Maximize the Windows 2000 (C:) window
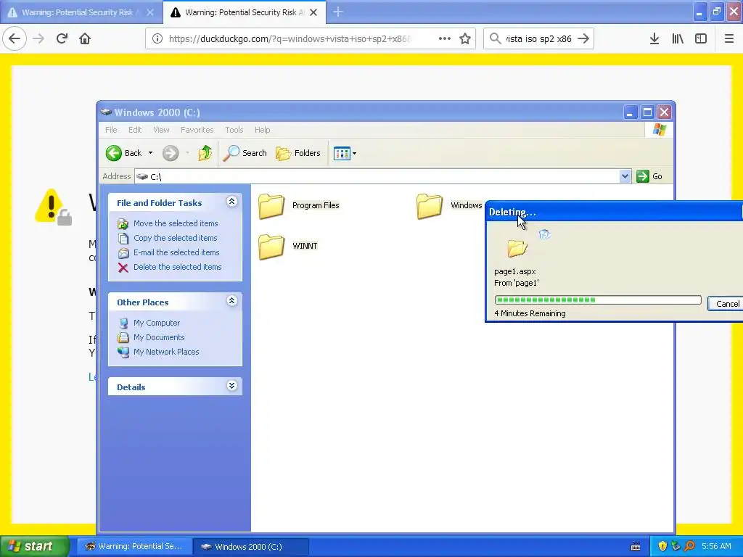Image resolution: width=743 pixels, height=557 pixels. [x=647, y=112]
